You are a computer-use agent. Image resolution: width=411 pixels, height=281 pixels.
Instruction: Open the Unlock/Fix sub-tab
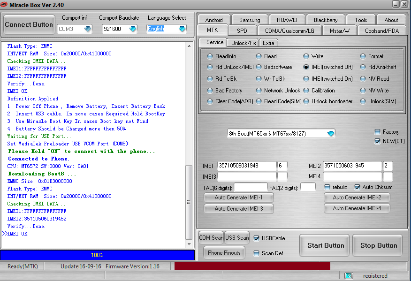click(x=243, y=43)
